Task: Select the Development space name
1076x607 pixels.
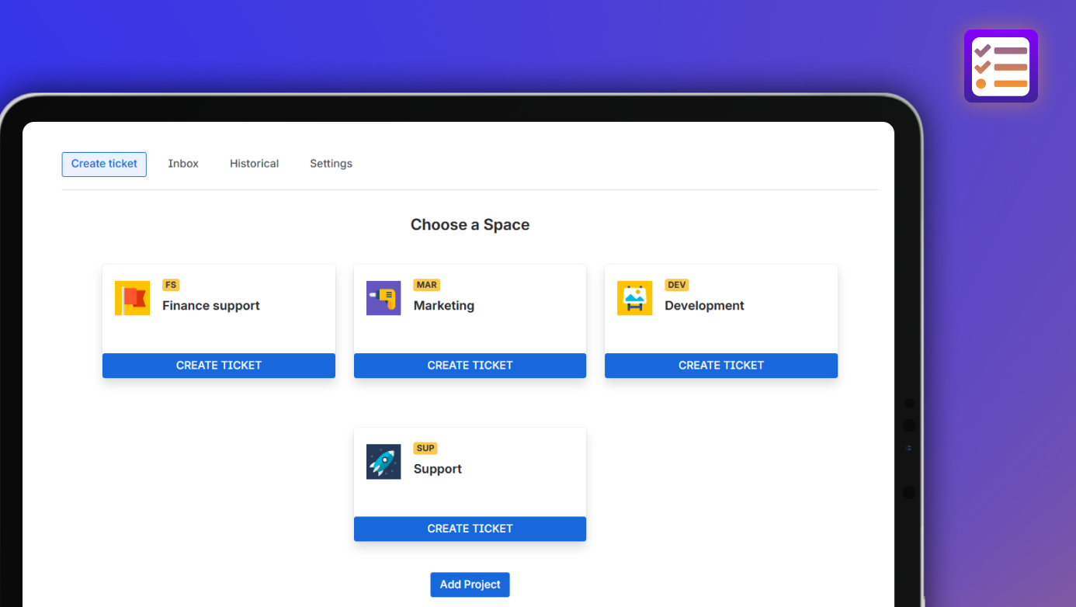Action: click(704, 306)
